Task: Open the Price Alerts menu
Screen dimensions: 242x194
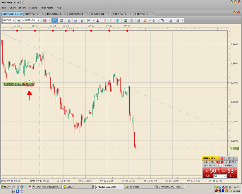Action: coord(47,8)
